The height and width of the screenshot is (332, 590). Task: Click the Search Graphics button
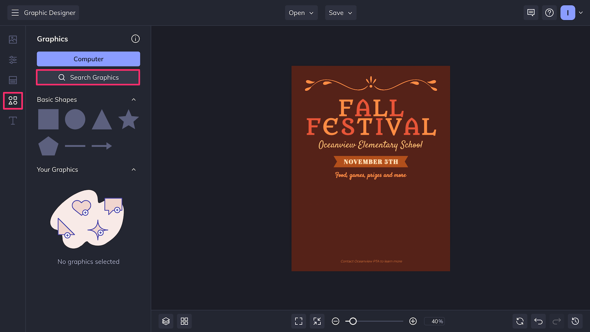pyautogui.click(x=88, y=77)
